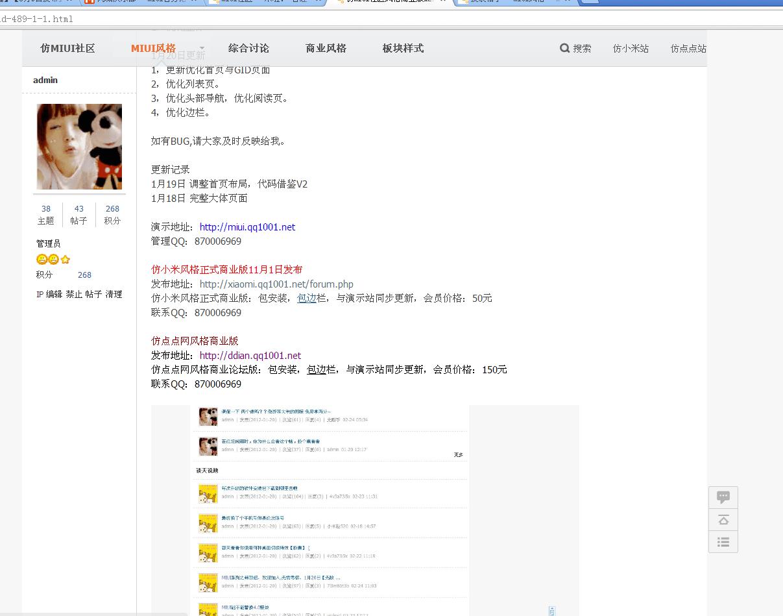Open the http://ddian.qq1001.net link
The image size is (783, 616).
click(x=250, y=356)
